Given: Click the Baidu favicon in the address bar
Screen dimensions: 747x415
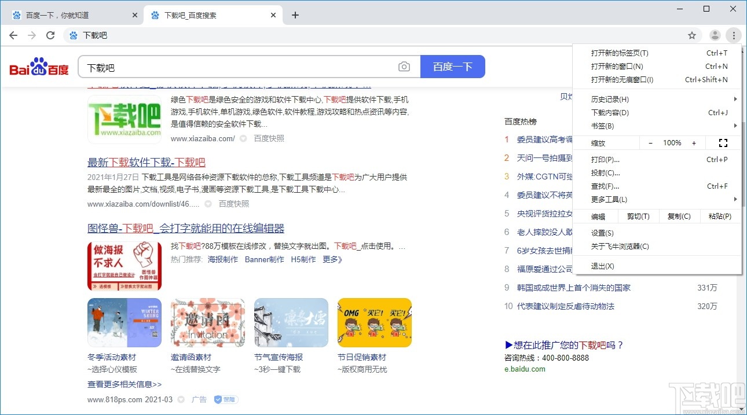Looking at the screenshot, I should 72,35.
